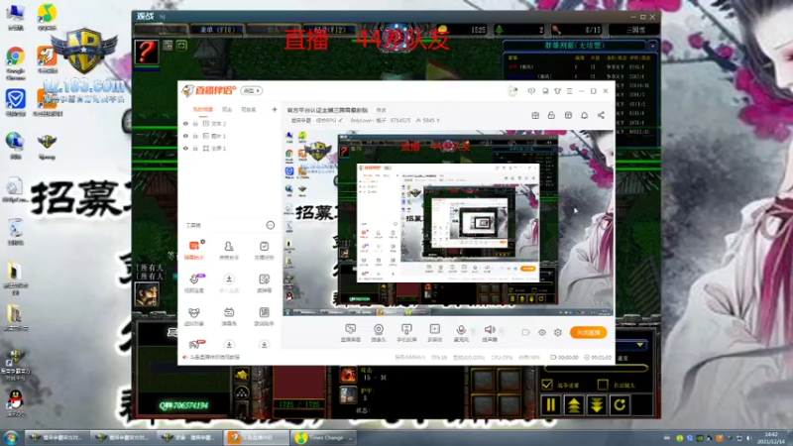
Task: Hide the fullscreen 1 source layer
Action: coord(185,148)
